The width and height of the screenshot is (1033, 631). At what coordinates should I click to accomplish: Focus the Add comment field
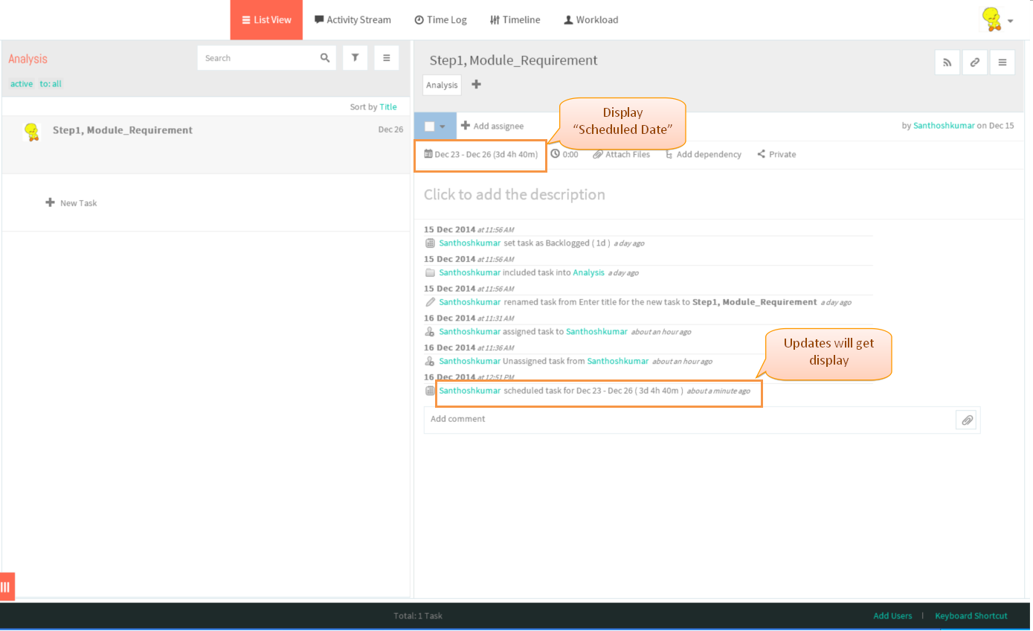pos(689,420)
